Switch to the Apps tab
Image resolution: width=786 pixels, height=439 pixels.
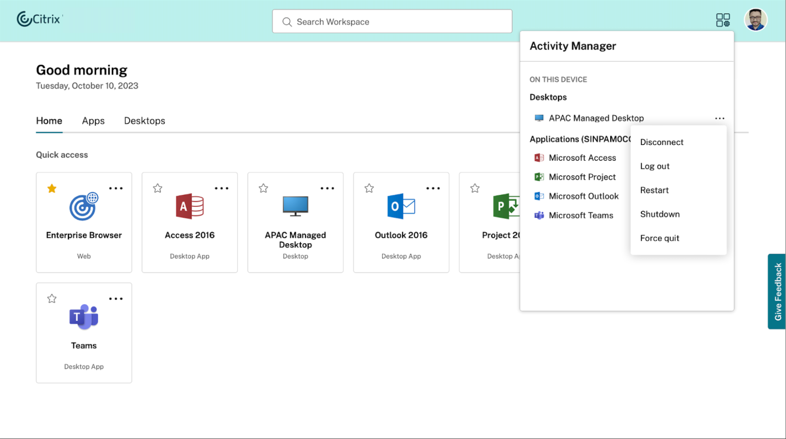(93, 121)
